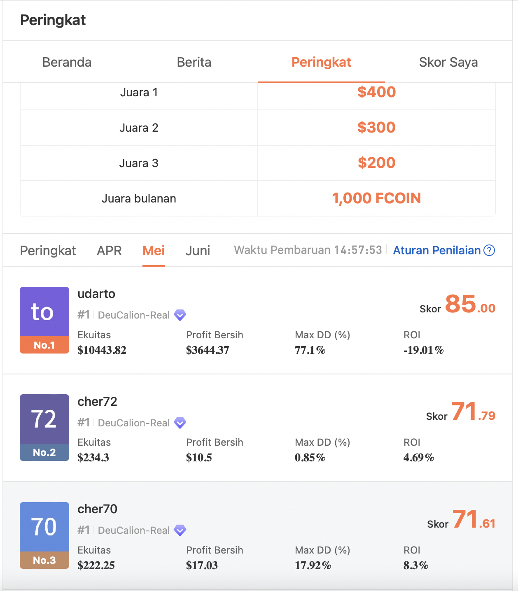Select the Juni ranking period

point(198,251)
